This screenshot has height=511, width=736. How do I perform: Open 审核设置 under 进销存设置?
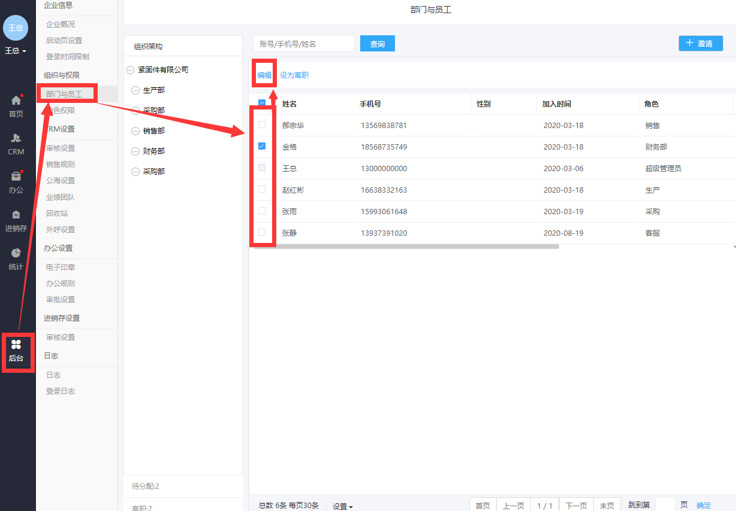[61, 337]
